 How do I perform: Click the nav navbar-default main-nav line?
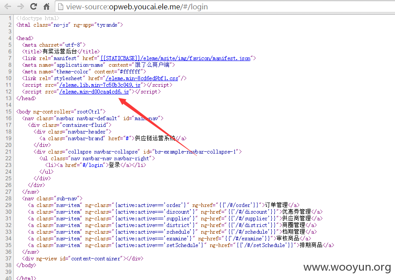pyautogui.click(x=93, y=118)
